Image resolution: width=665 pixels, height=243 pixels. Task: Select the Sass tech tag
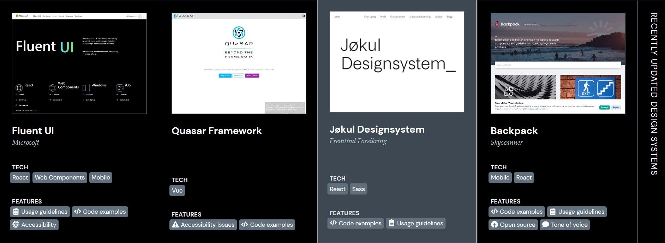tap(358, 189)
